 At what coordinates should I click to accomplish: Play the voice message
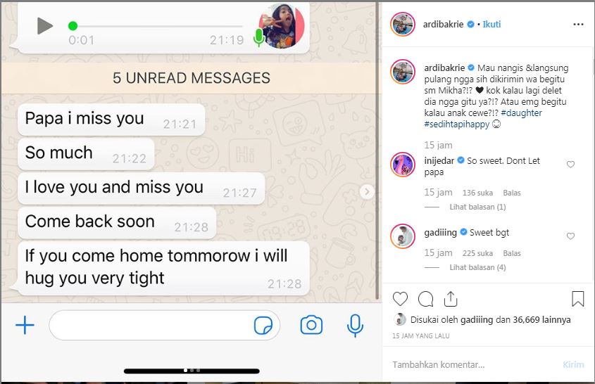[45, 26]
